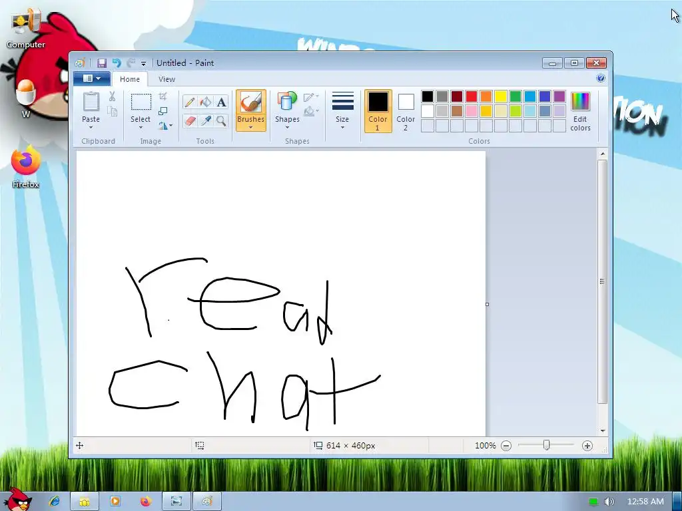
Task: Select the Color picker eyedropper tool
Action: 205,120
